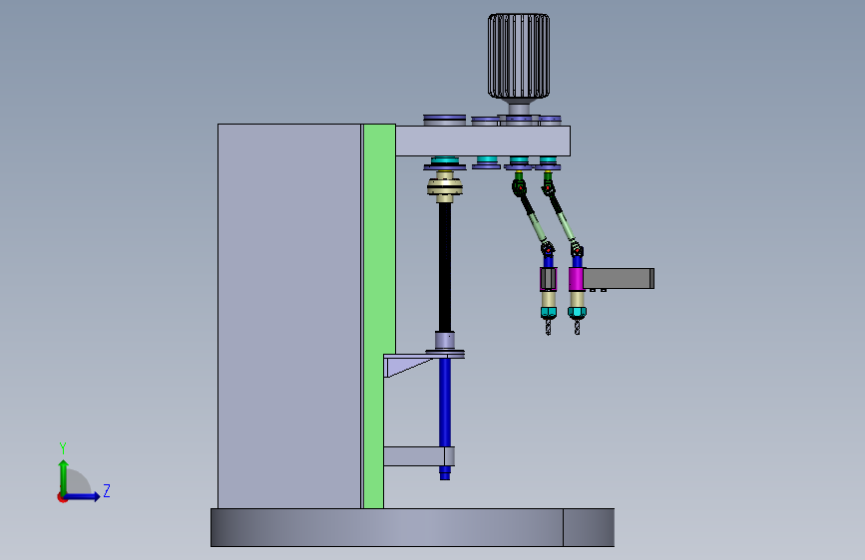The width and height of the screenshot is (865, 560).
Task: Select the long black vertical shaft
Action: [x=445, y=267]
